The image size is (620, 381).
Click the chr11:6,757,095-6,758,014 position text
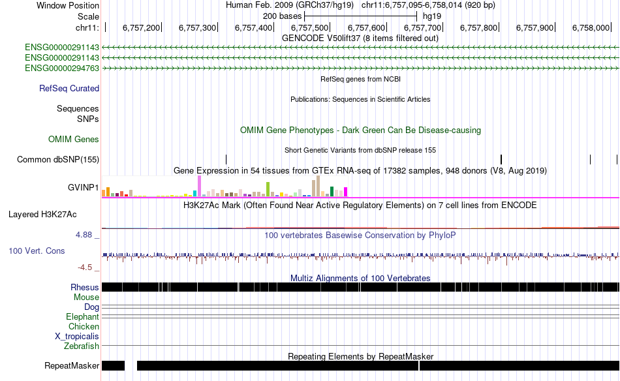tap(428, 5)
